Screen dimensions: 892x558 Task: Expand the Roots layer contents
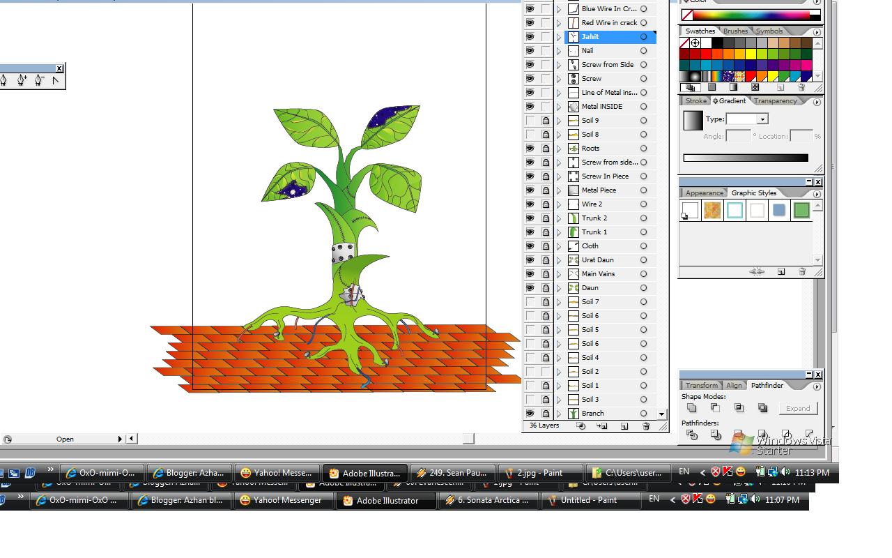pyautogui.click(x=559, y=149)
